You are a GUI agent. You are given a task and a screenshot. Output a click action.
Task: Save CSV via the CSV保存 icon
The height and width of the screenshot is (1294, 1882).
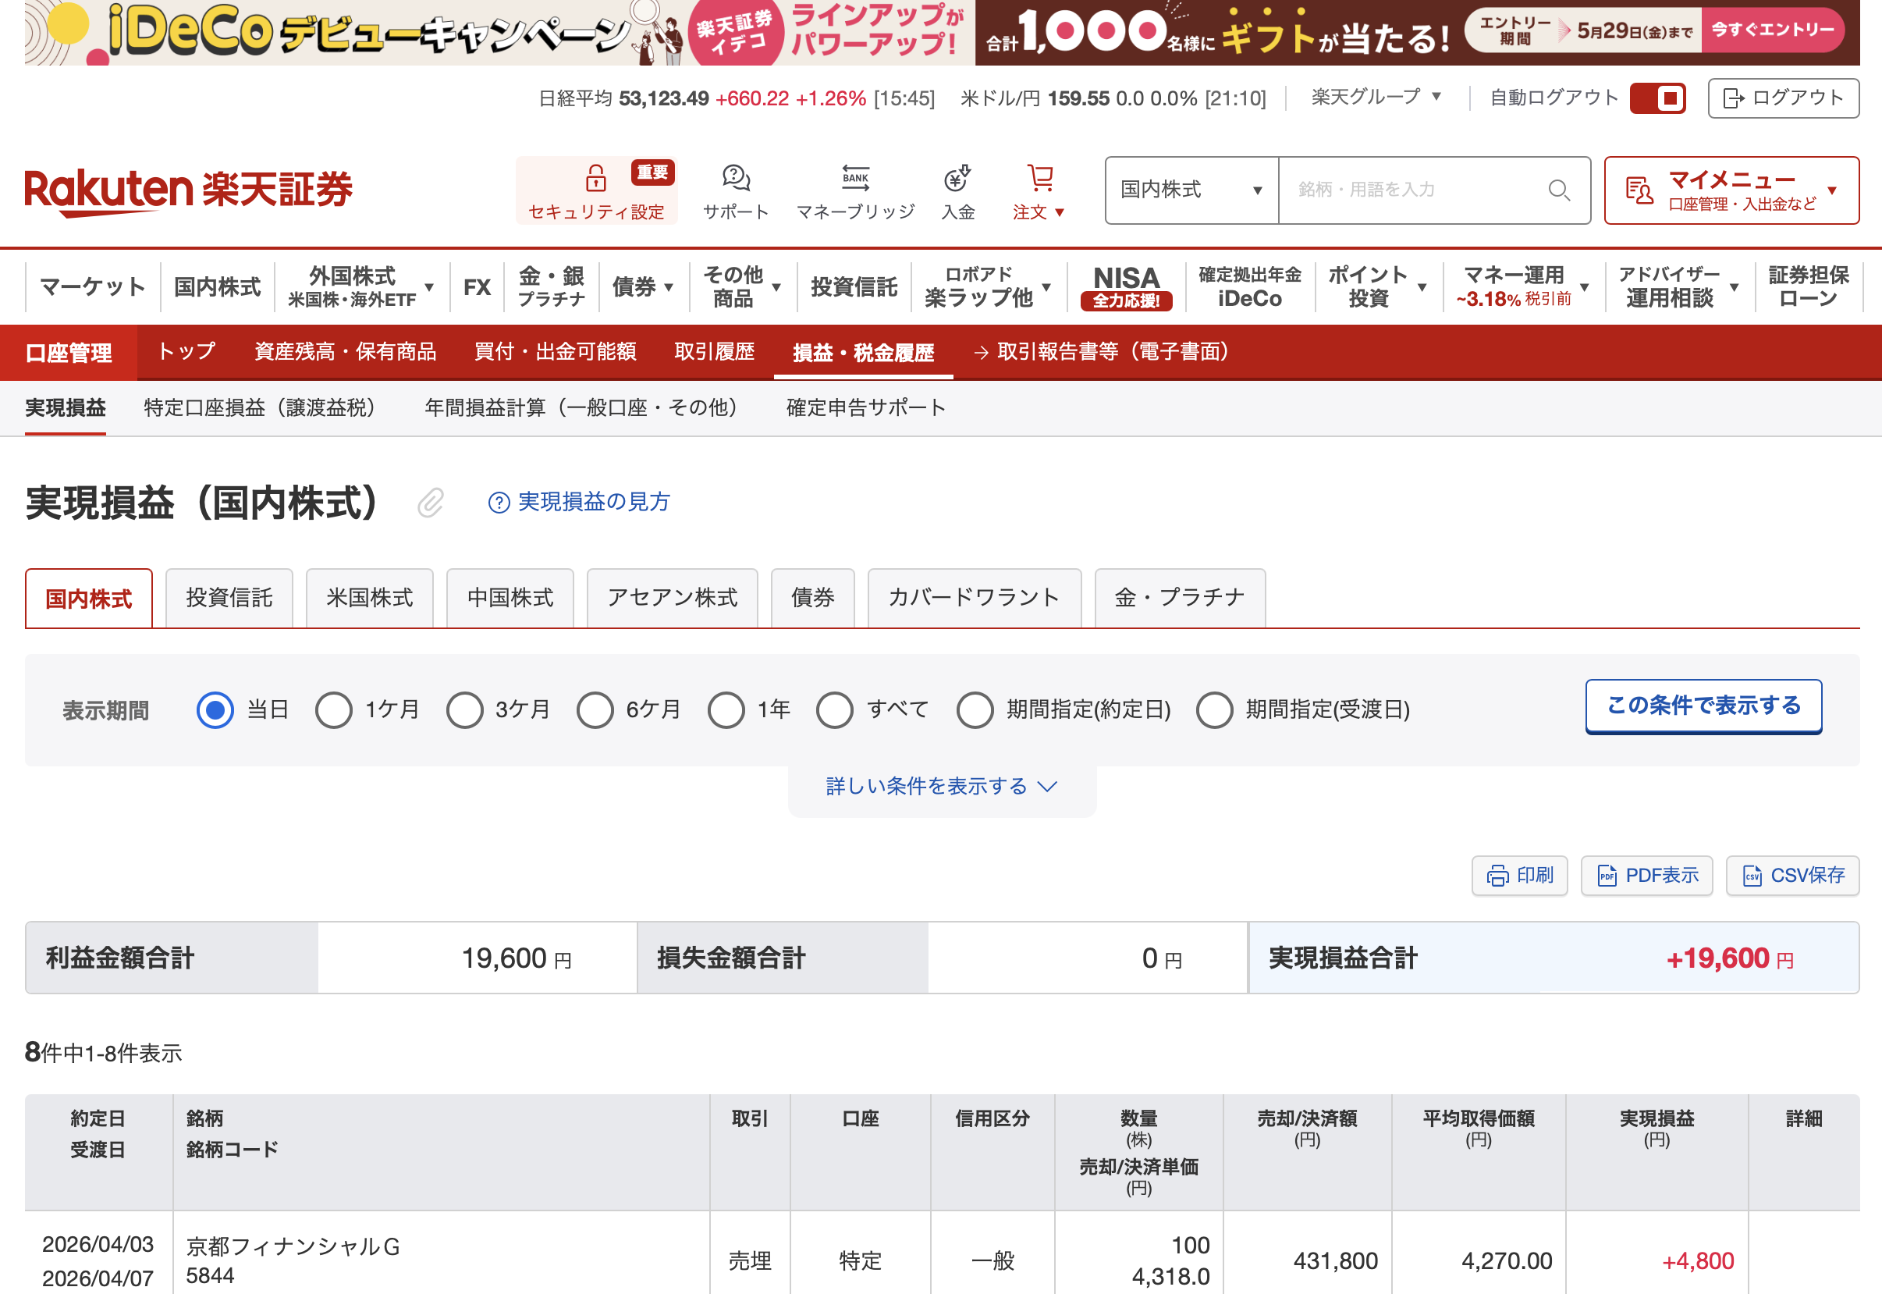tap(1752, 876)
